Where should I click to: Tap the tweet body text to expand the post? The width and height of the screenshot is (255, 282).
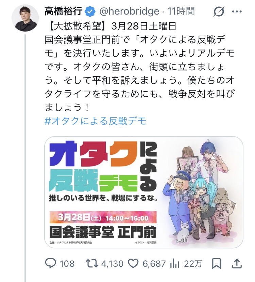click(x=140, y=67)
